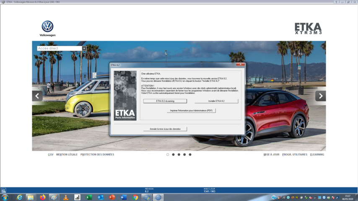Screen dimensions: 358x201
Task: Click Installer ETKA 8.2 button
Action: point(216,101)
